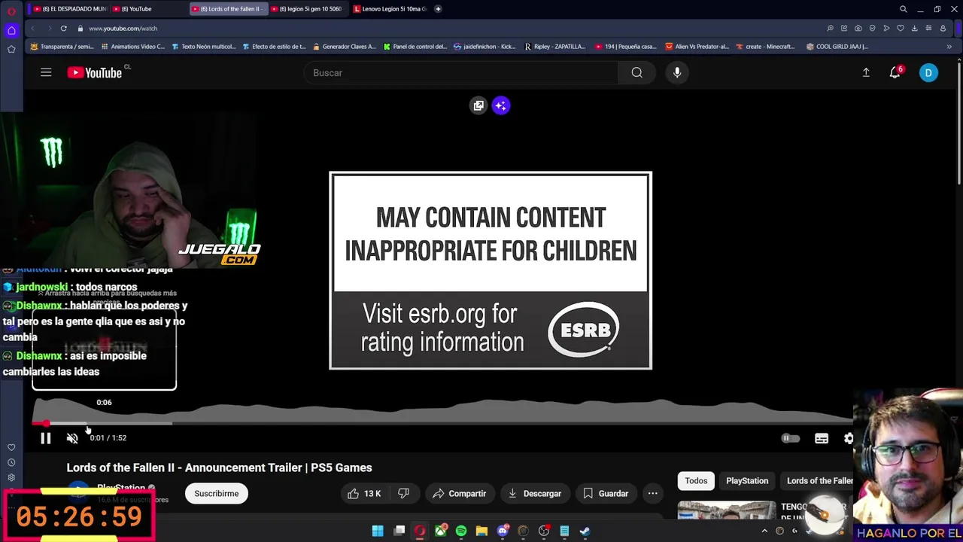Open Opera sidebar bookmarks star
Screen dimensions: 963x542
(11, 49)
